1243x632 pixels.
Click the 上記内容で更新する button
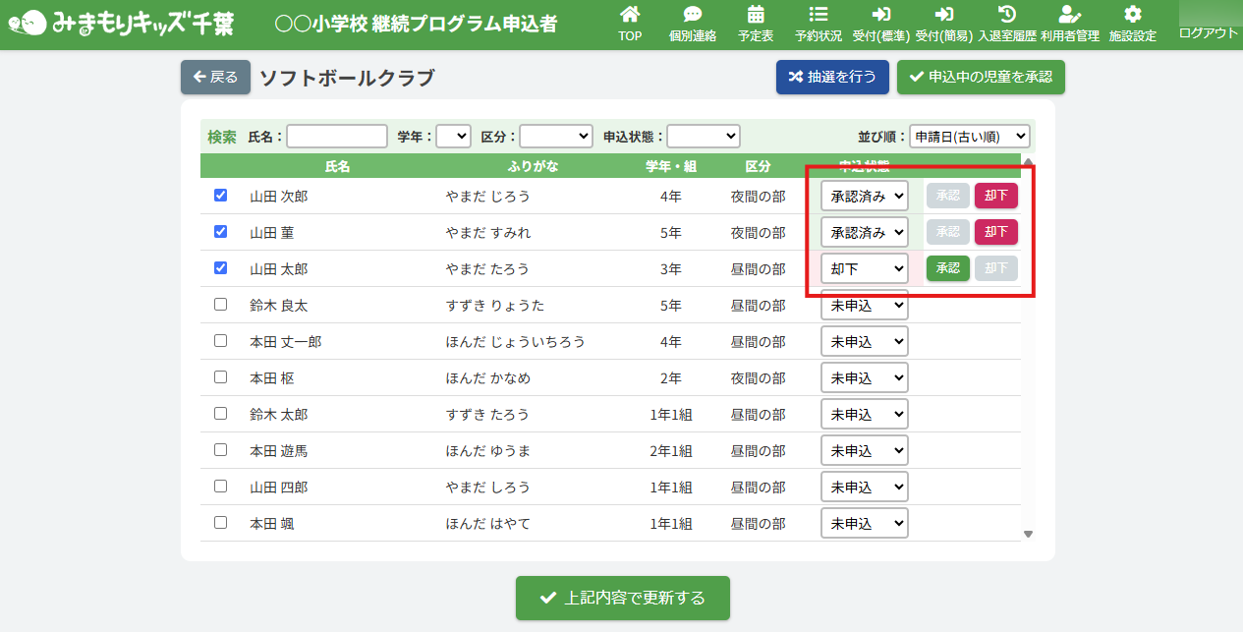click(623, 598)
